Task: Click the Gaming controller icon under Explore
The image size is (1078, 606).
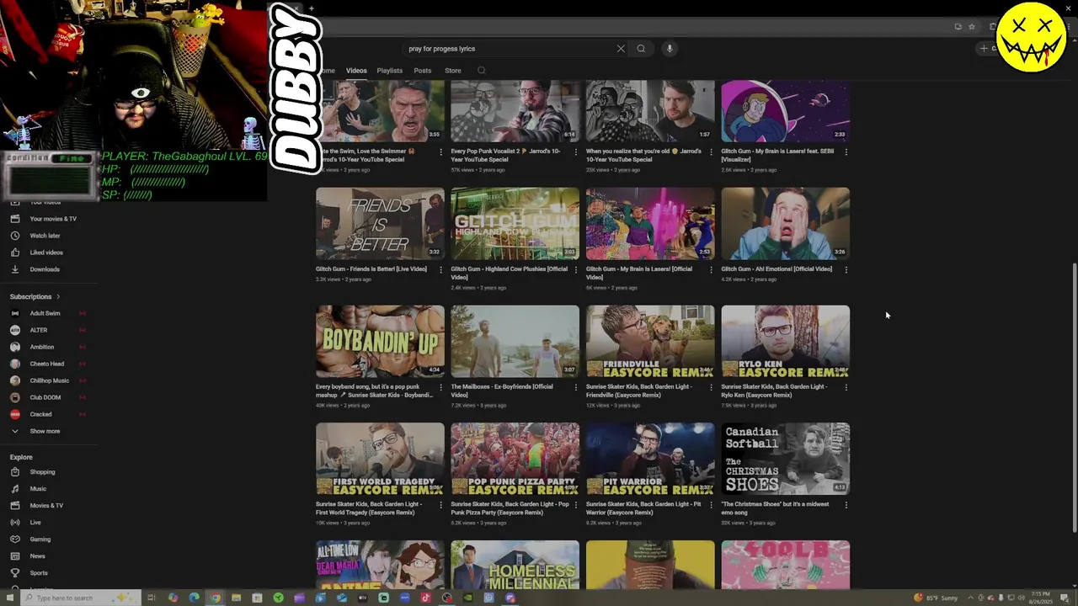Action: pyautogui.click(x=14, y=540)
